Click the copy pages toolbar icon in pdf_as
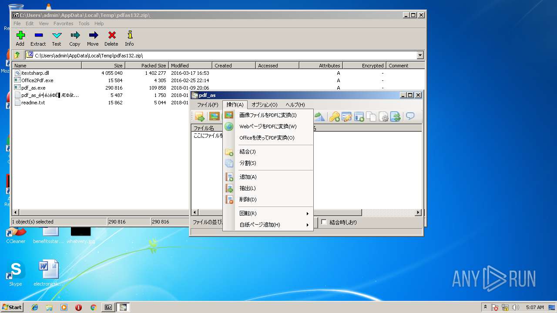Image resolution: width=557 pixels, height=313 pixels. click(371, 117)
